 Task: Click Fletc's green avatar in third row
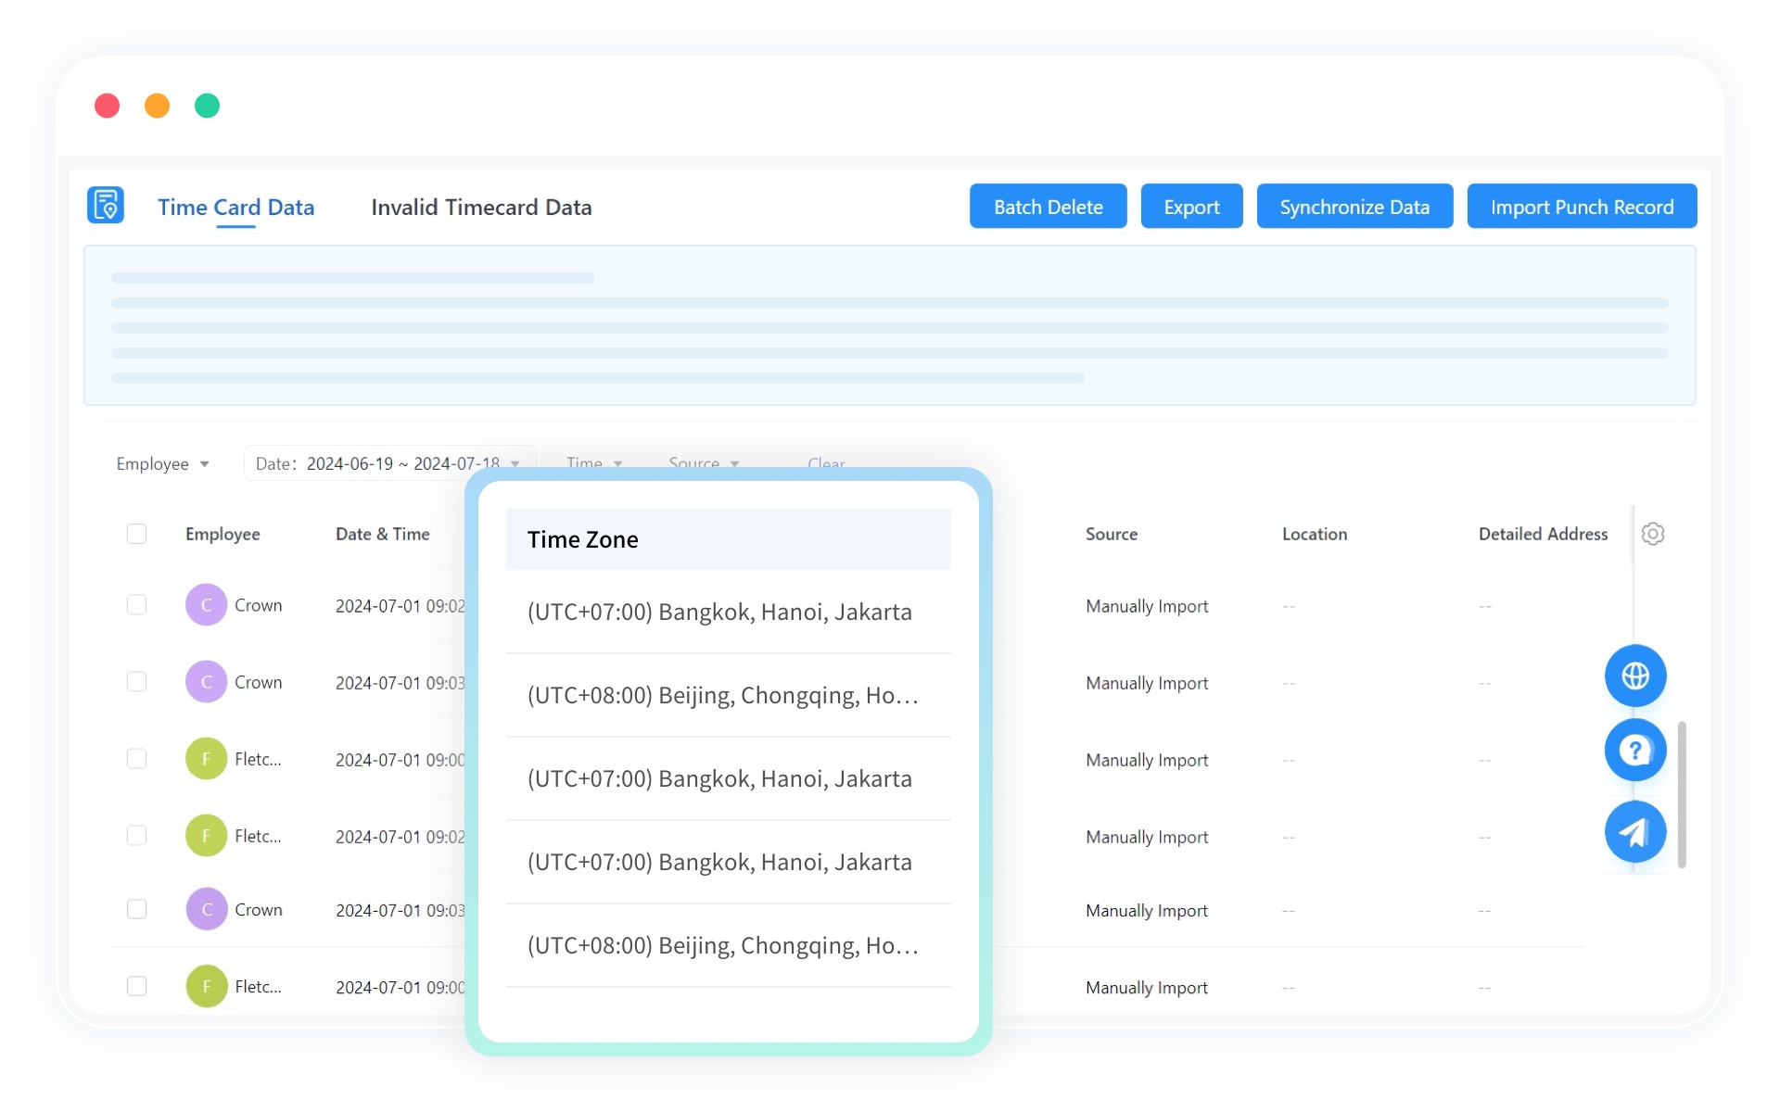206,759
